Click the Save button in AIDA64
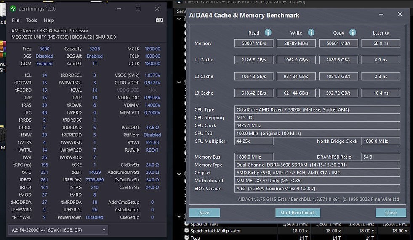413x240 pixels. [x=204, y=213]
